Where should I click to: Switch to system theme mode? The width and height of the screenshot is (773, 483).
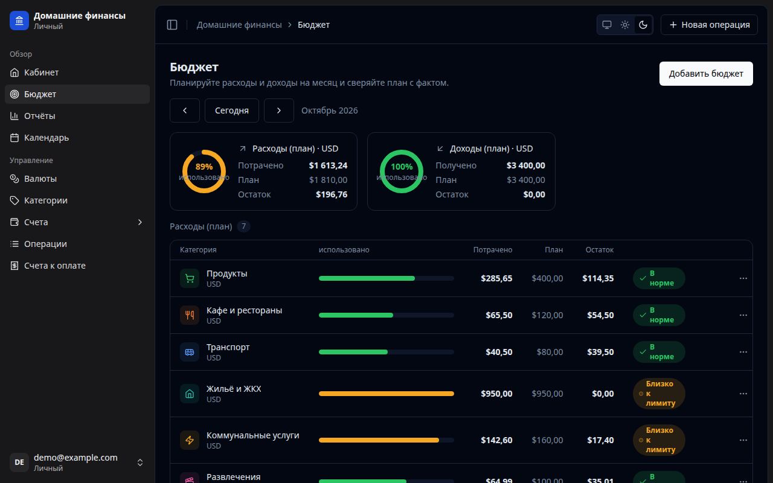[x=607, y=25]
